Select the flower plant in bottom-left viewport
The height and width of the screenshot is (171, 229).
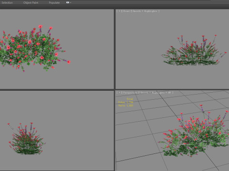tap(26, 139)
